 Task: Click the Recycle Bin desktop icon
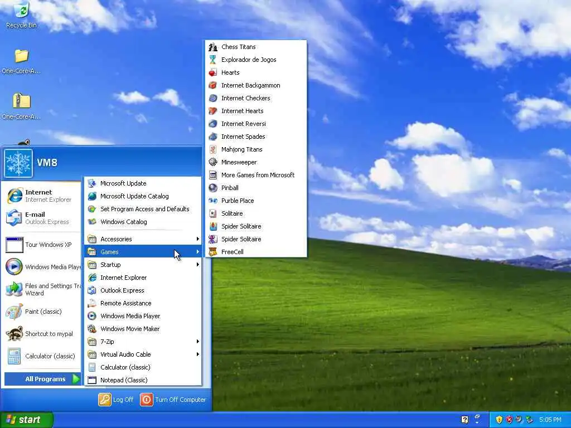click(22, 10)
